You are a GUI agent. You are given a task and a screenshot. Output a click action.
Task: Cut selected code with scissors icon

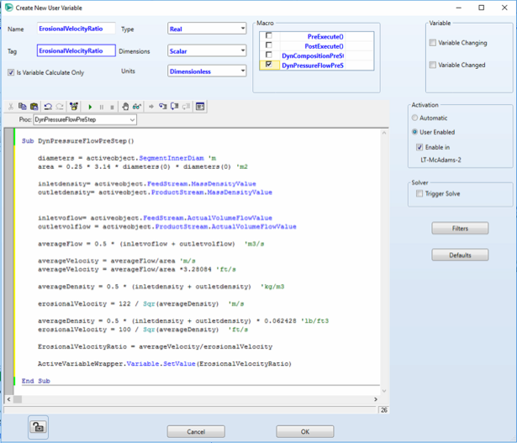[11, 107]
